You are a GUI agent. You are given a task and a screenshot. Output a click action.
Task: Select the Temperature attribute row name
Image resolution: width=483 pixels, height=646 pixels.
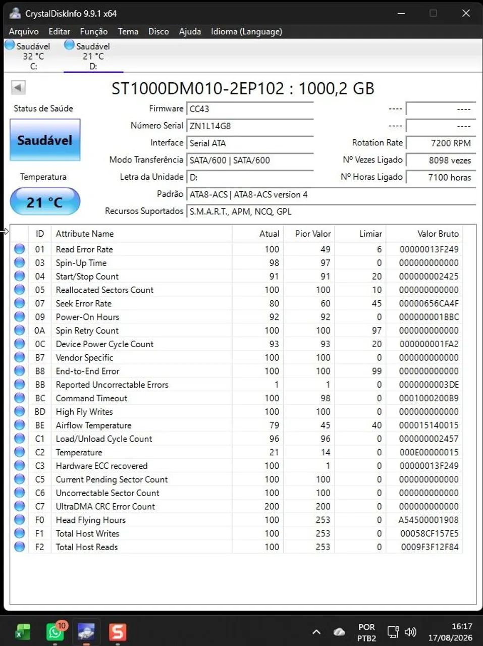coord(79,452)
